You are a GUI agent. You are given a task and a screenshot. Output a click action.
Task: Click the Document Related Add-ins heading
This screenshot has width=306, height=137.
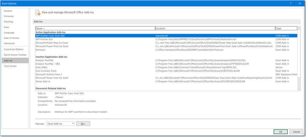(51, 88)
